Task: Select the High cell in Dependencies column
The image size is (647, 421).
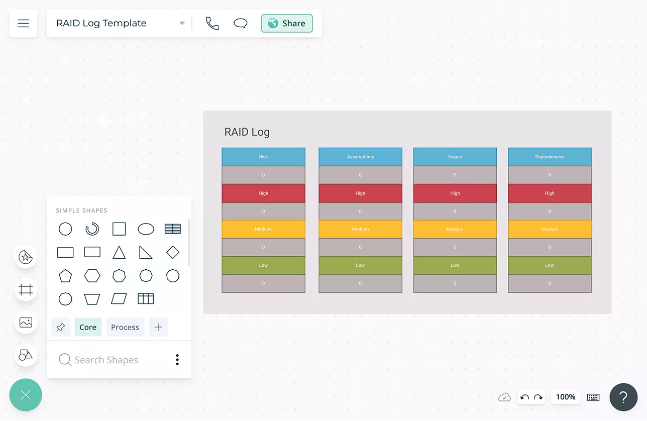Action: tap(550, 193)
